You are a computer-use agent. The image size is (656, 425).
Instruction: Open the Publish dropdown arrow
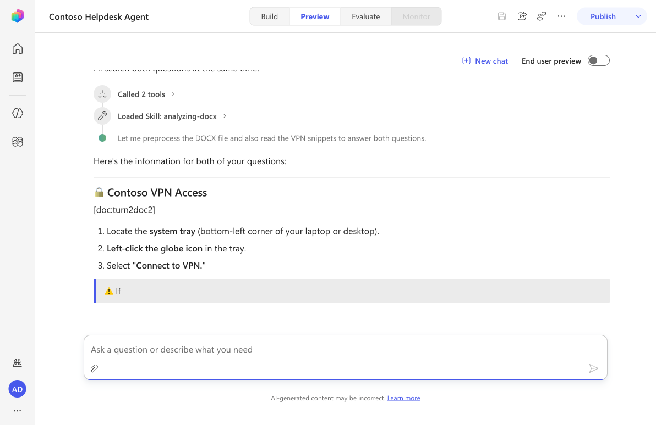638,16
